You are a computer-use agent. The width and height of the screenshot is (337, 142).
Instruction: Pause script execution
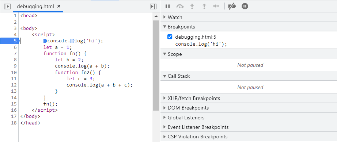pos(168,7)
